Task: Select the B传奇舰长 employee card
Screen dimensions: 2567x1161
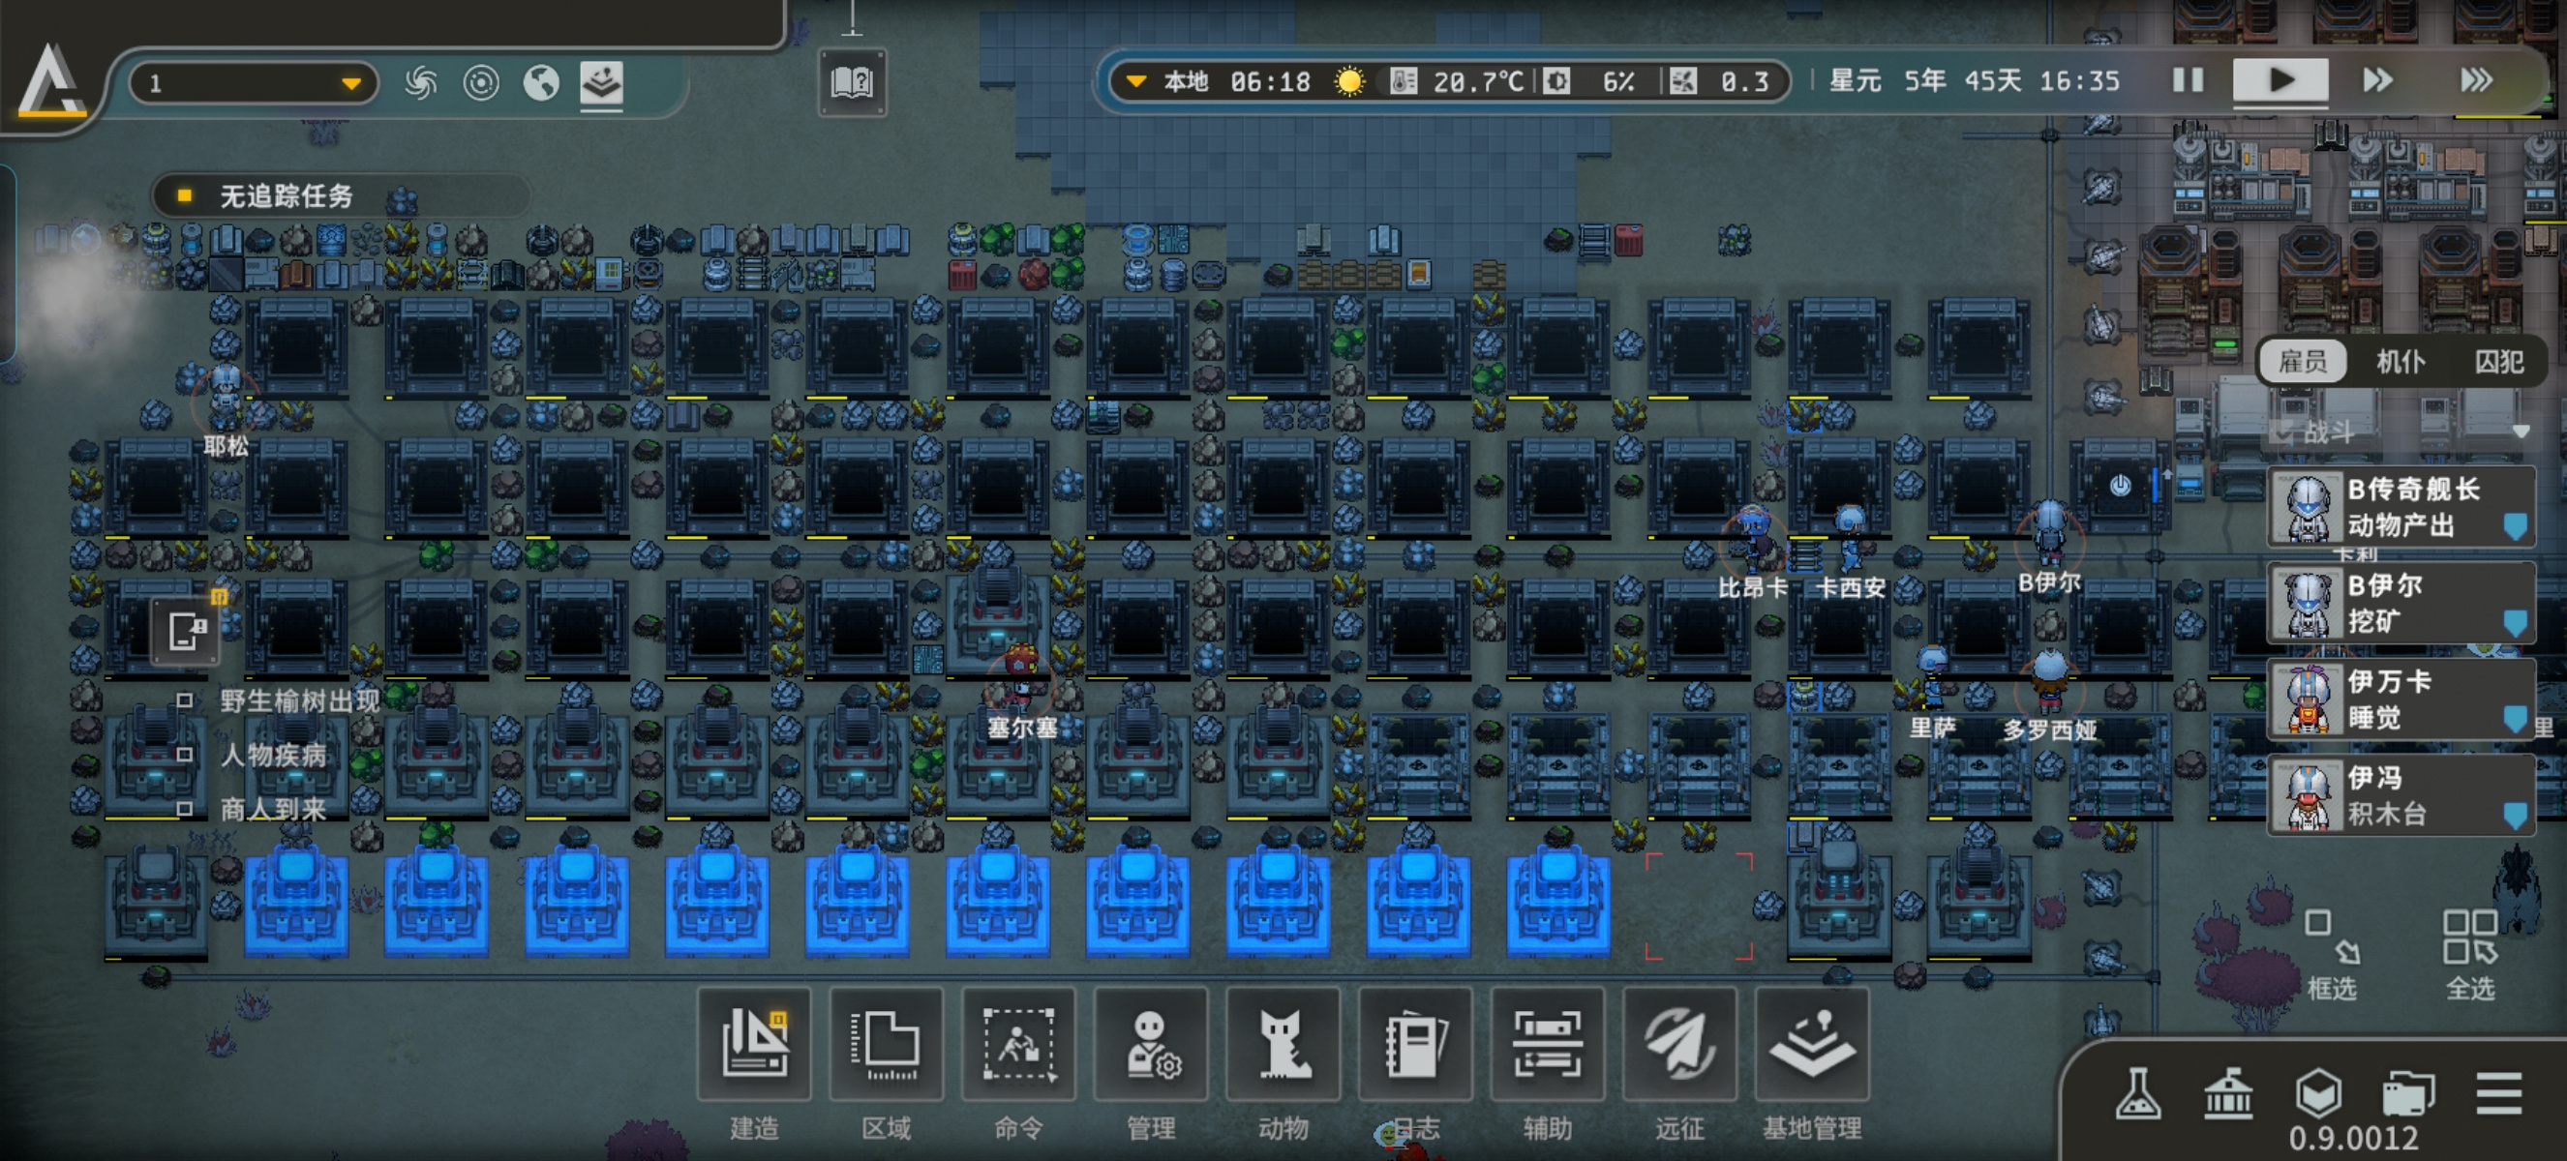Action: pyautogui.click(x=2401, y=507)
